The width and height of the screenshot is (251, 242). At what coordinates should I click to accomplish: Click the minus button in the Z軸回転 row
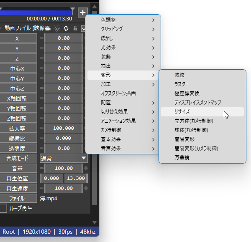click(41, 118)
